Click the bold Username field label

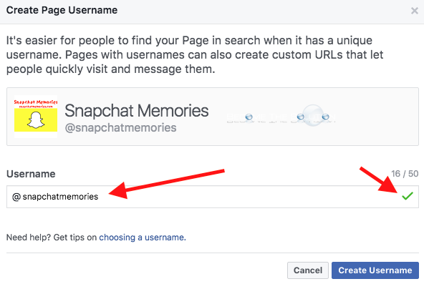31,174
